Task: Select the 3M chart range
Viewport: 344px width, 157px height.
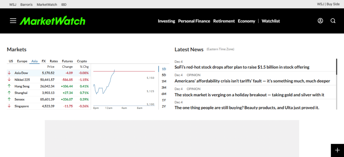Action: [164, 88]
